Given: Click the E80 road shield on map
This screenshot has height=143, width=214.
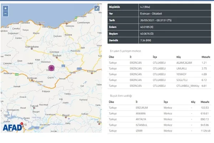Looking at the screenshot, I should pyautogui.click(x=17, y=75).
